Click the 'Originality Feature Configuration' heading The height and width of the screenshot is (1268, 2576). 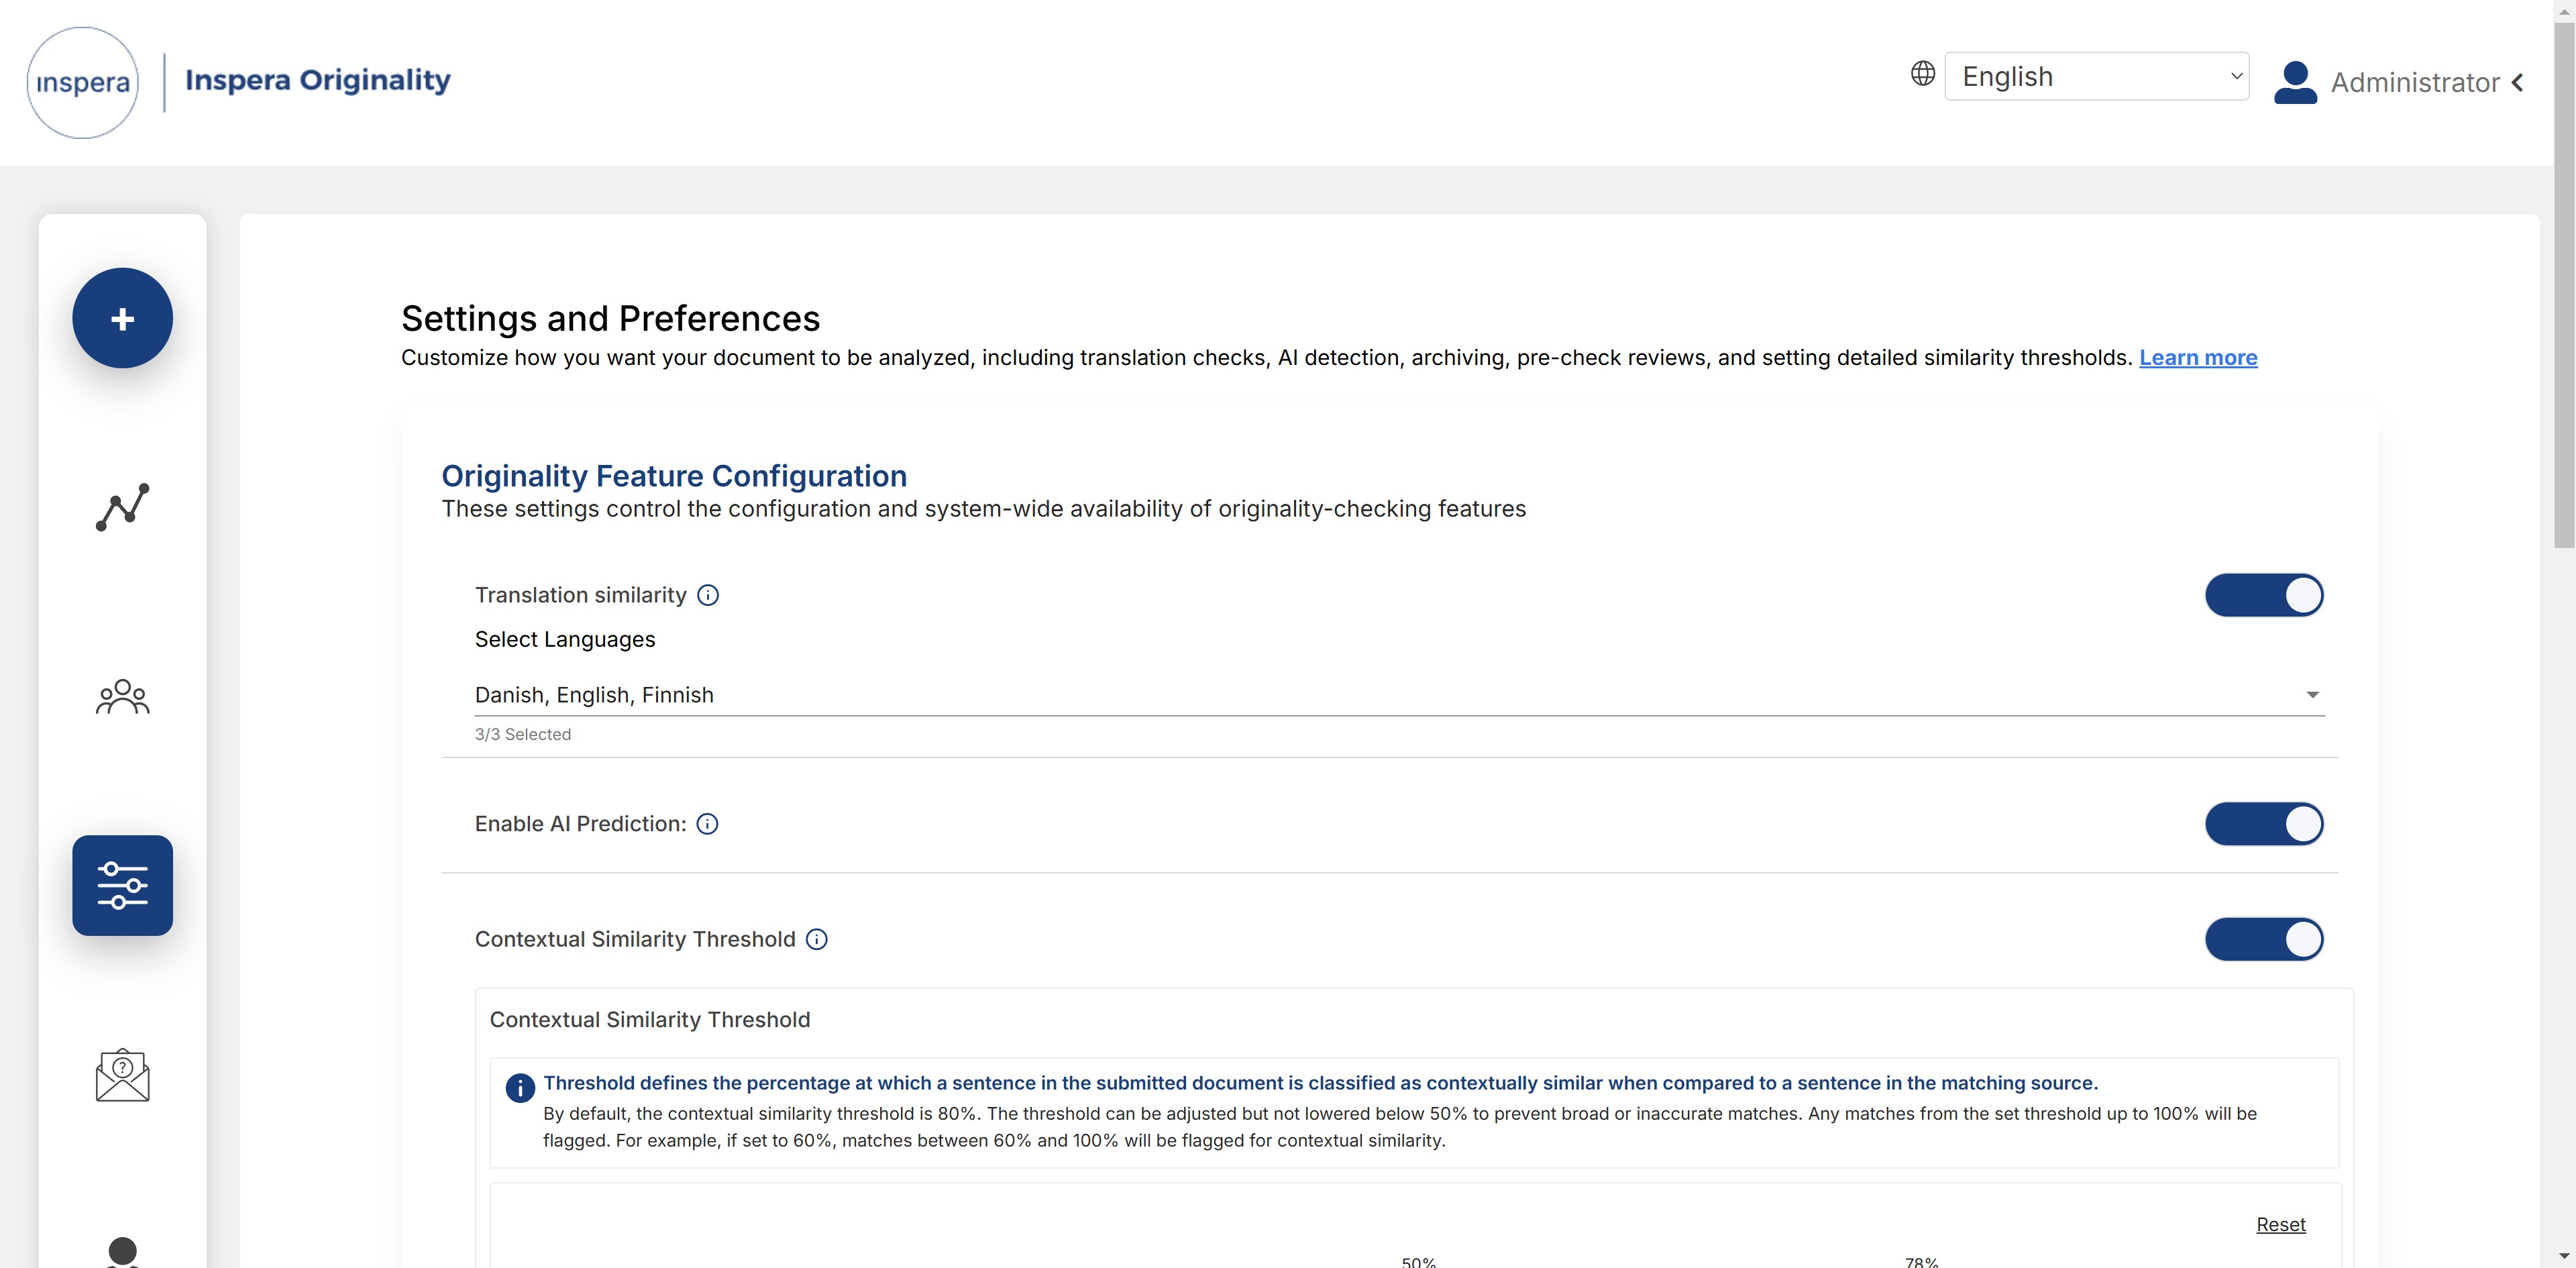point(674,476)
